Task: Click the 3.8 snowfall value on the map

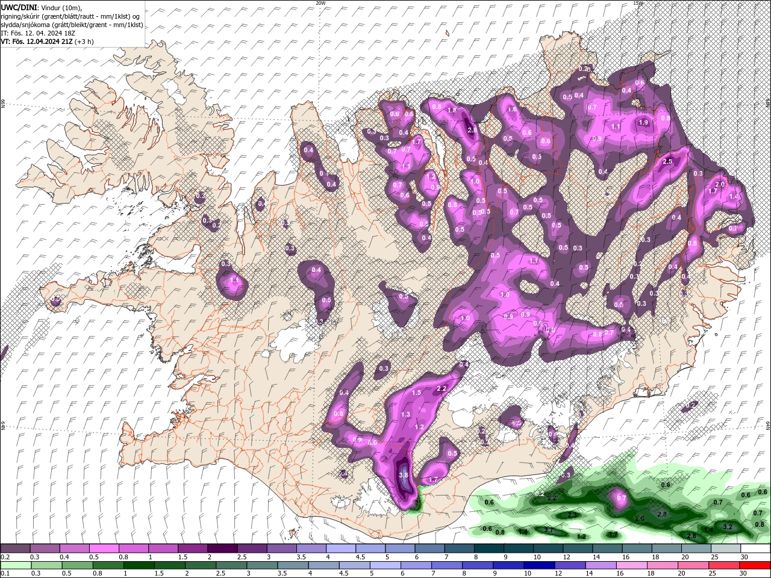Action: tap(404, 475)
